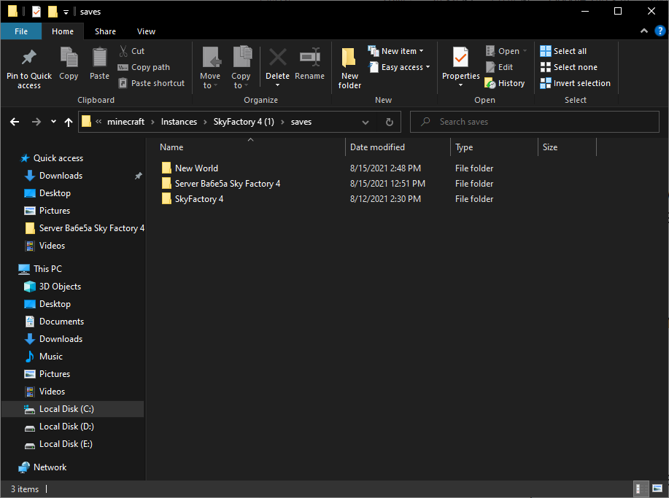The height and width of the screenshot is (498, 669).
Task: Expand the Open button dropdown
Action: coord(525,51)
